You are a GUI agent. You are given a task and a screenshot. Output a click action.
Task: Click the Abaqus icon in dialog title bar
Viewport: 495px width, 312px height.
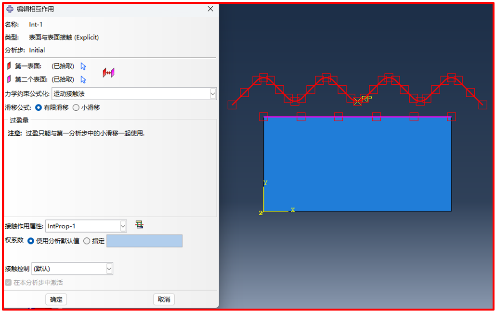[10, 9]
